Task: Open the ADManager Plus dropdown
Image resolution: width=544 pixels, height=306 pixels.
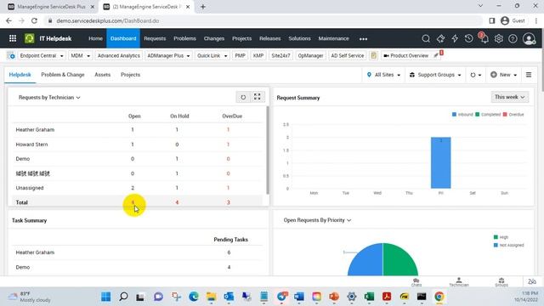Action: 168,55
